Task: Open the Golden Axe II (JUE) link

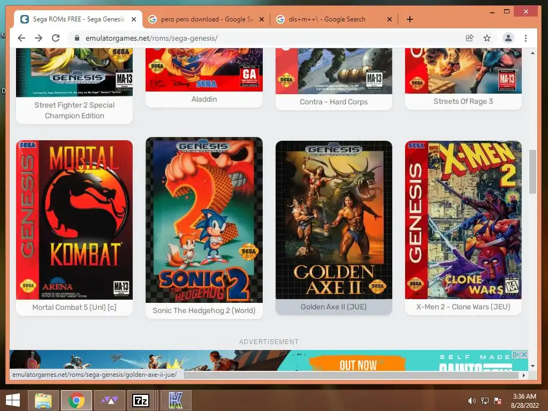Action: (334, 307)
